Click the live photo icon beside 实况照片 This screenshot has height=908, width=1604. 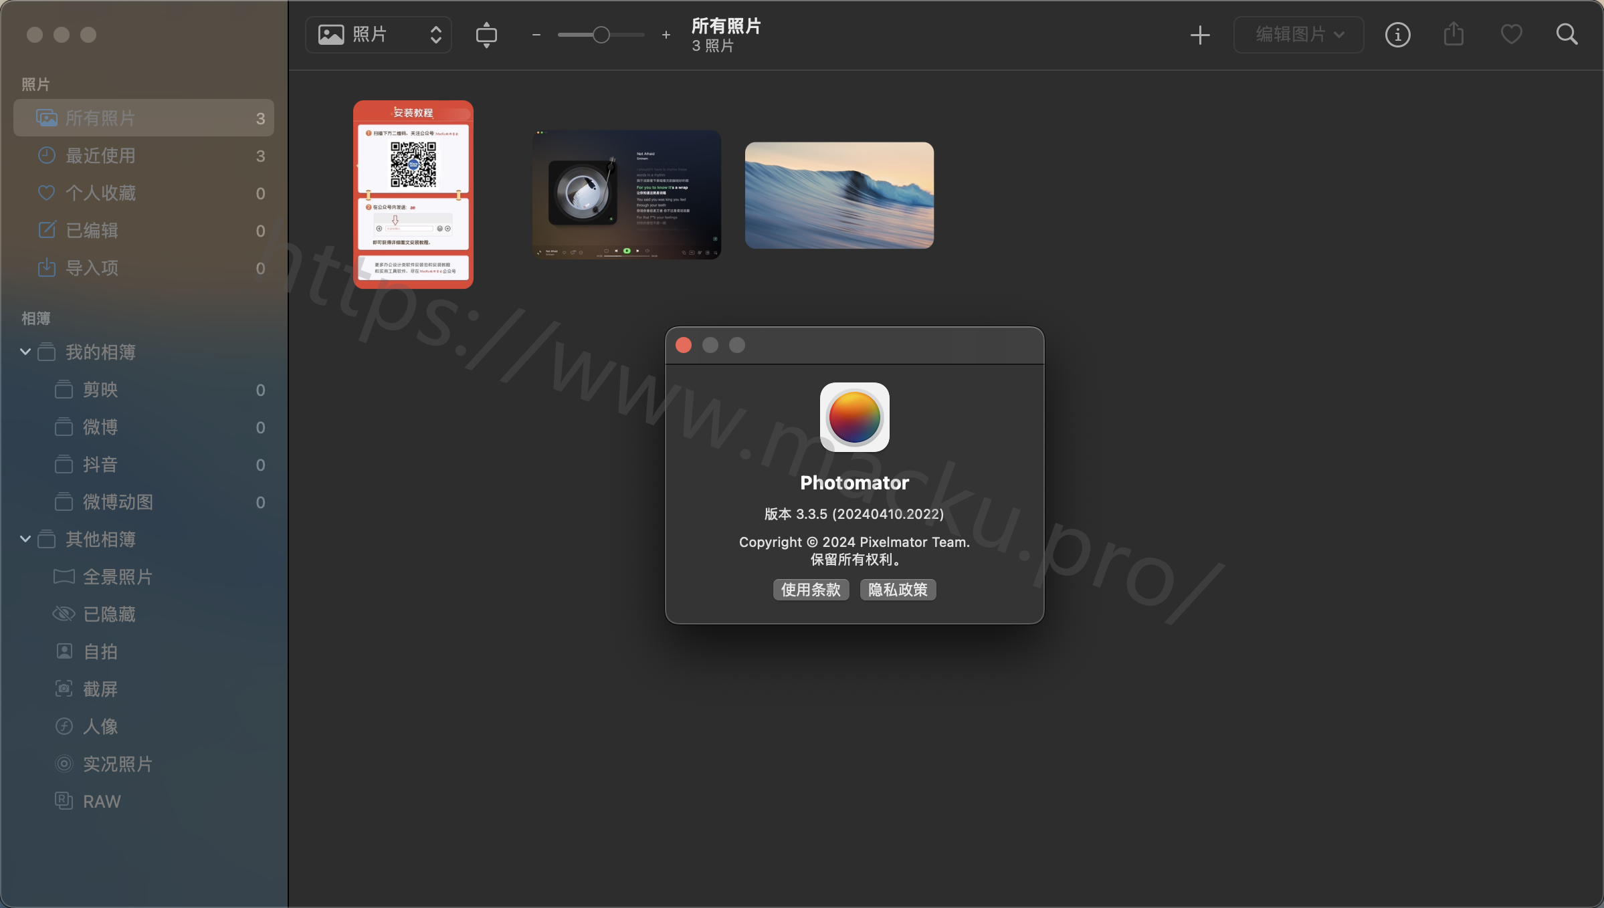coord(64,764)
